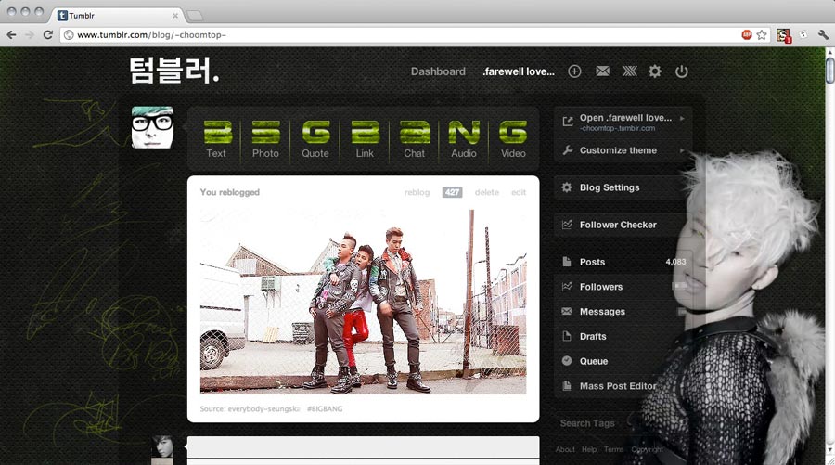Create a new Quote post
This screenshot has width=835, height=465.
[315, 139]
